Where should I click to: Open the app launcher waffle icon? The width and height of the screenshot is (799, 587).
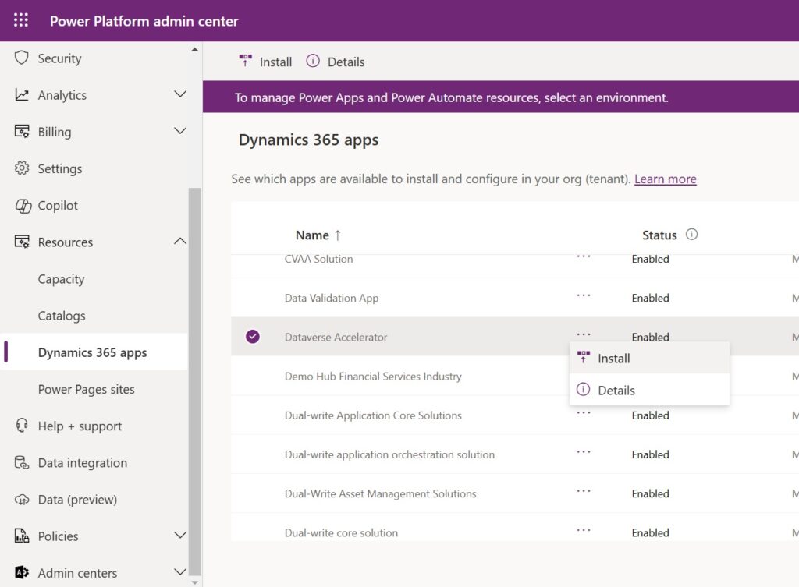[x=21, y=20]
